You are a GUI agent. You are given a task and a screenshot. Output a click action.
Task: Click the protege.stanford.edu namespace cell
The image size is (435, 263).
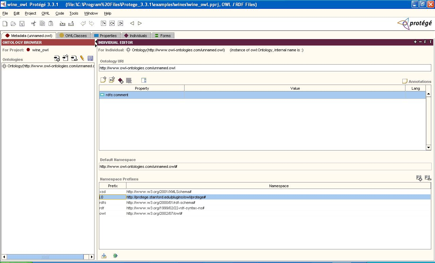[x=278, y=197]
